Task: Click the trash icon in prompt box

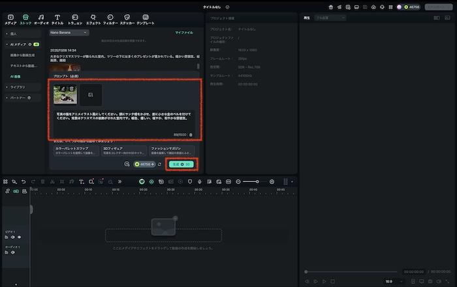Action: tap(191, 134)
